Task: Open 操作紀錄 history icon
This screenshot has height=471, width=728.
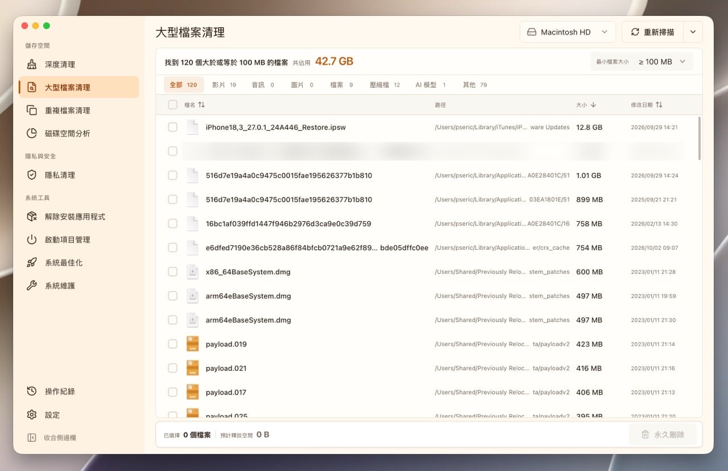Action: 32,391
